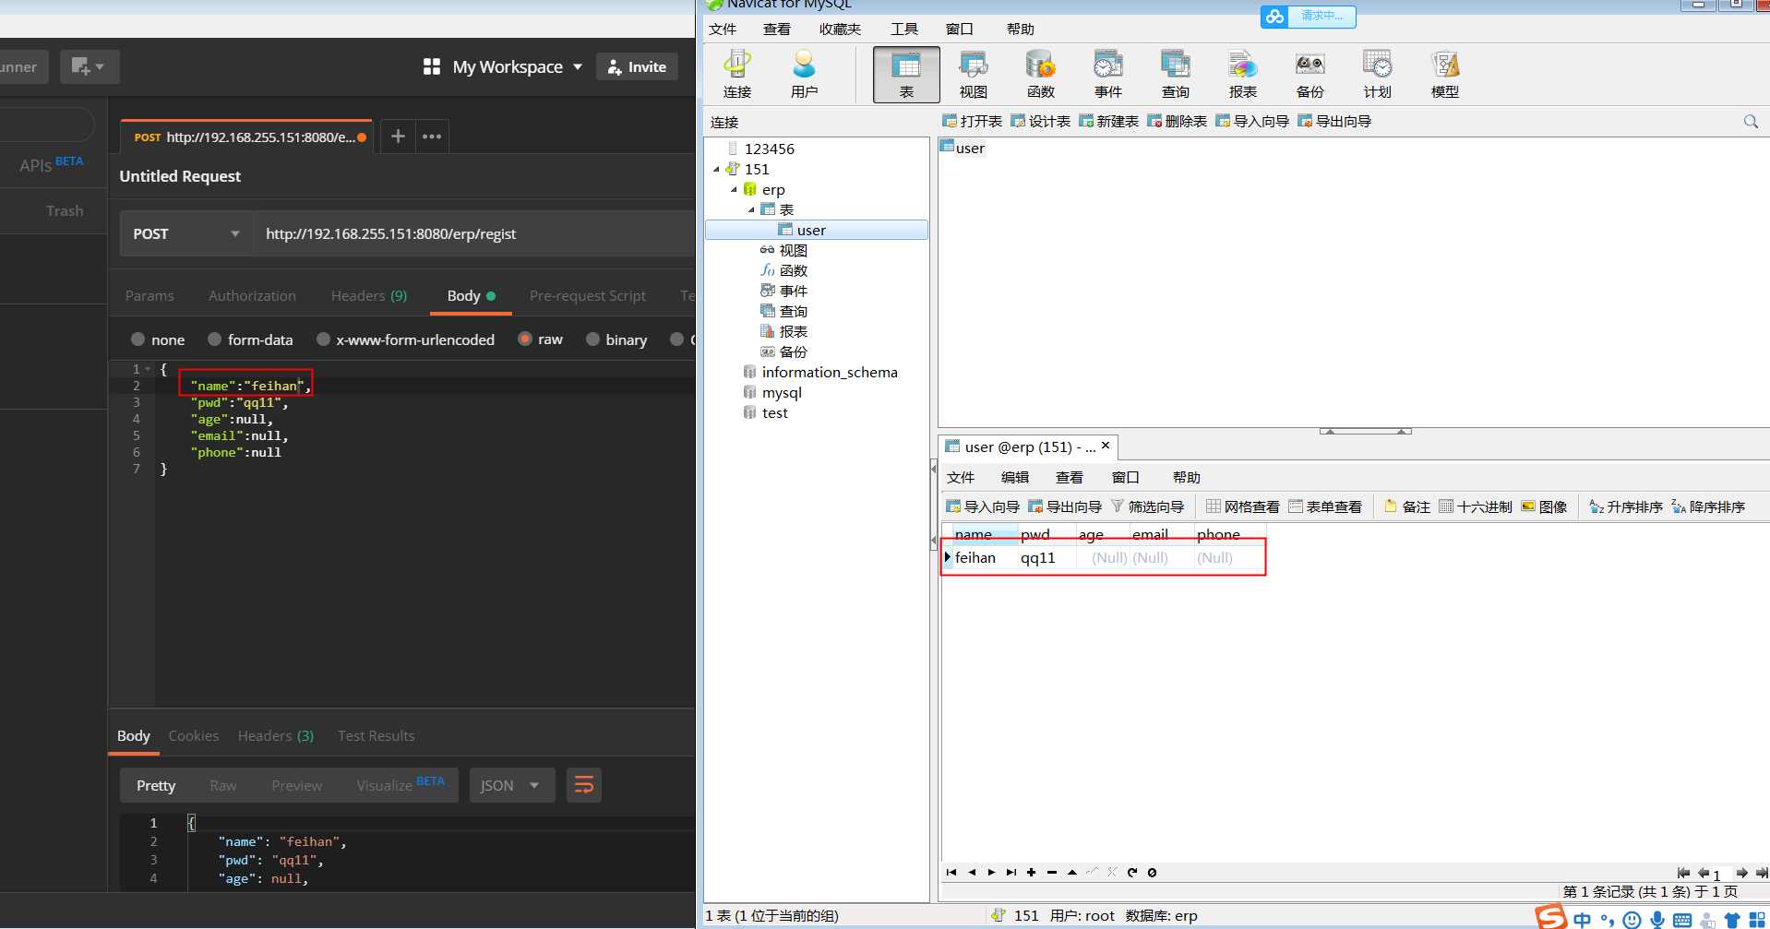This screenshot has width=1770, height=929.
Task: Click the Postman new window icon button
Action: (90, 66)
